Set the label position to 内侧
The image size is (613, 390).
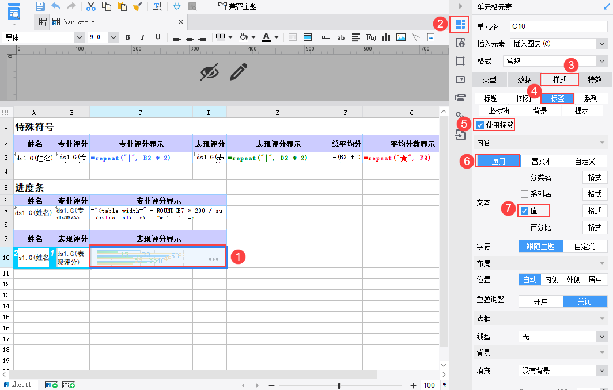tap(551, 280)
